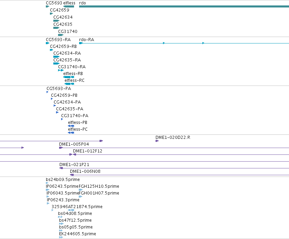Select protein CG5693-PA label
This screenshot has height=239, width=289.
[x=59, y=89]
